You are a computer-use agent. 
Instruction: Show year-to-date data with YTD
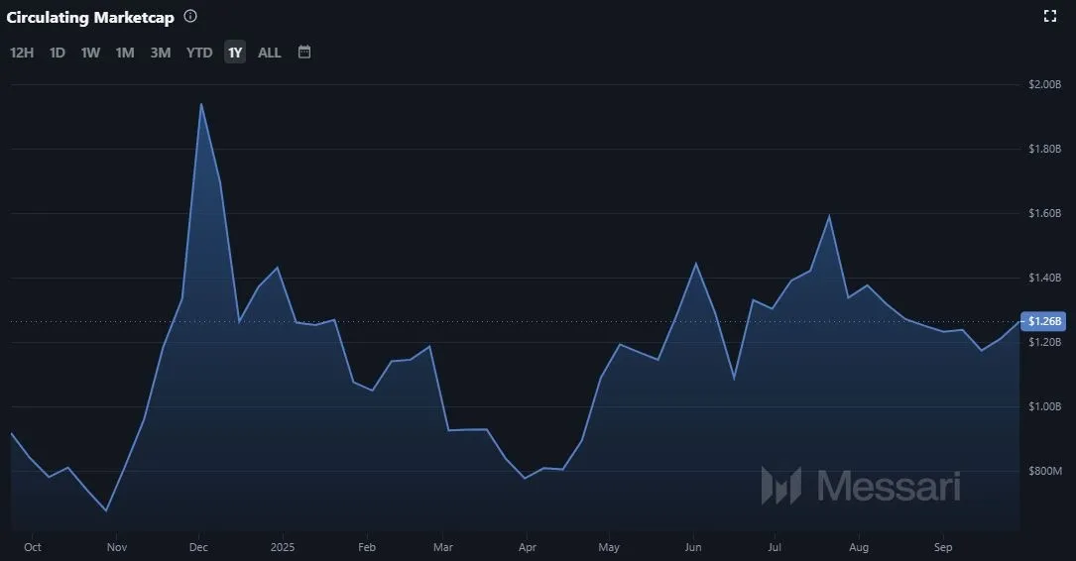[199, 53]
